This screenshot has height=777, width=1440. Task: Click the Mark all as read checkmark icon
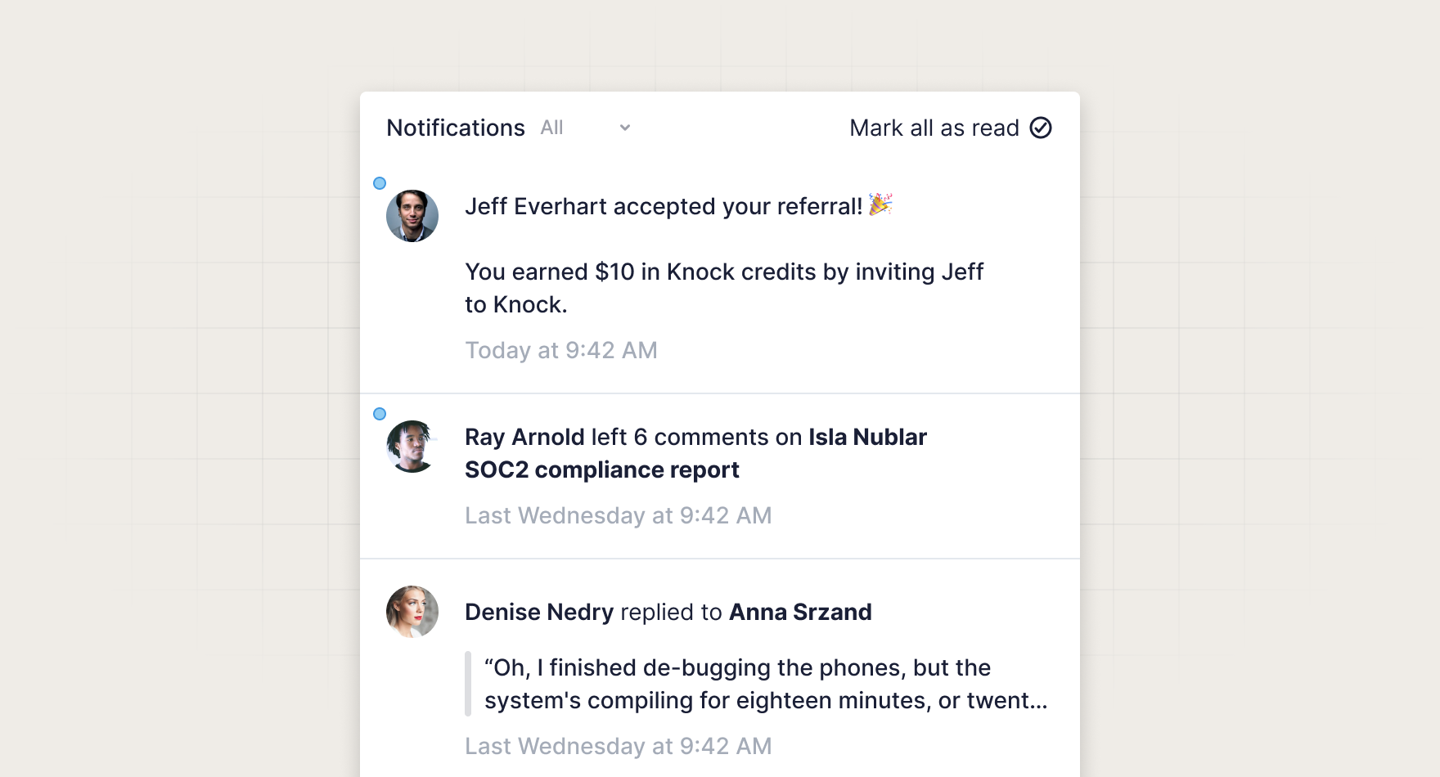pos(1040,128)
